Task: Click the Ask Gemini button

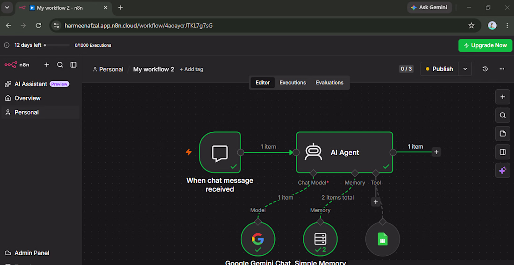Action: click(429, 7)
